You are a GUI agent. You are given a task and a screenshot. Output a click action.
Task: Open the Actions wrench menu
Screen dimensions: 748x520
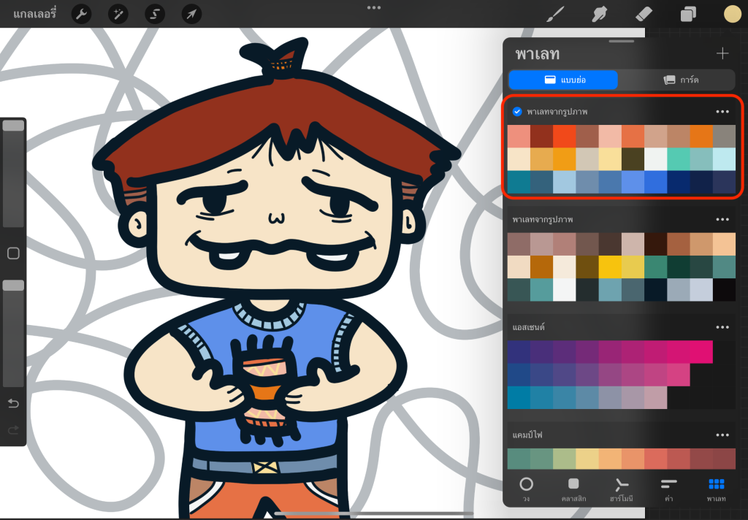(81, 14)
